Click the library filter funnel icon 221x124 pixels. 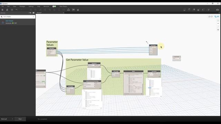point(30,13)
